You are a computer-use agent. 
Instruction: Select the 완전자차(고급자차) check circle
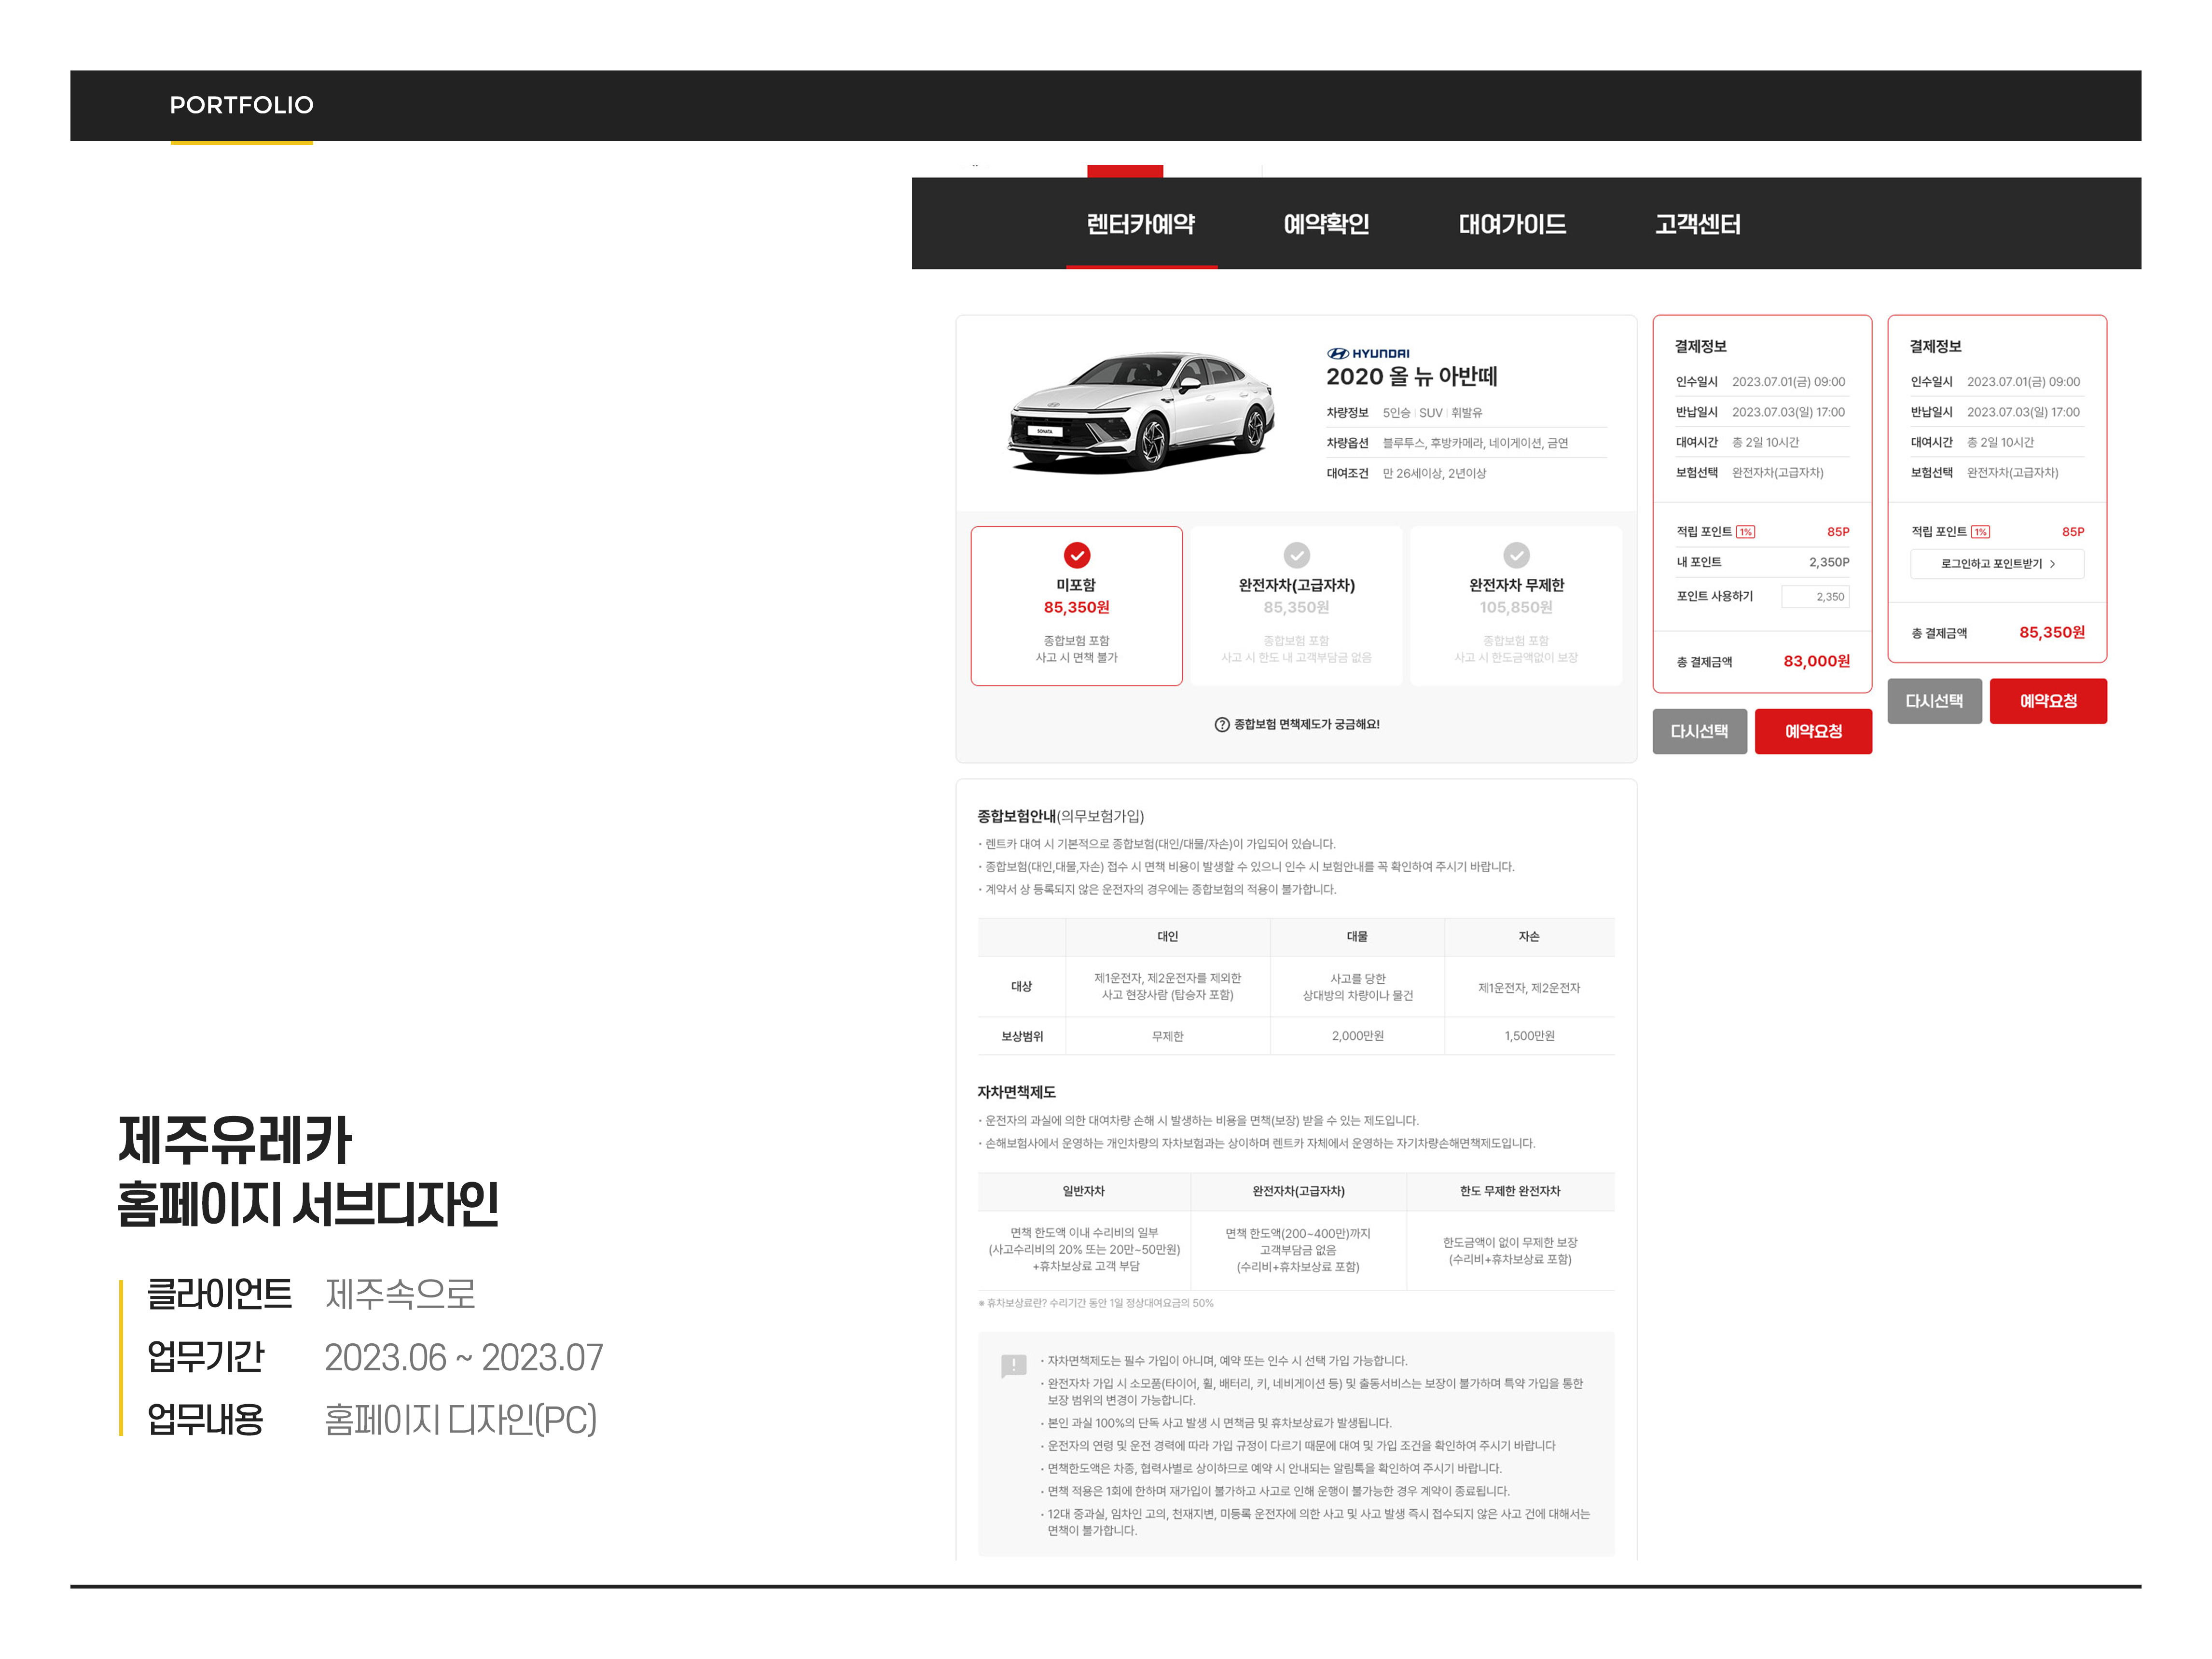[x=1296, y=555]
